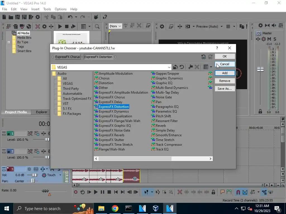
Task: Click the Master volume fader handle
Action: (260, 69)
